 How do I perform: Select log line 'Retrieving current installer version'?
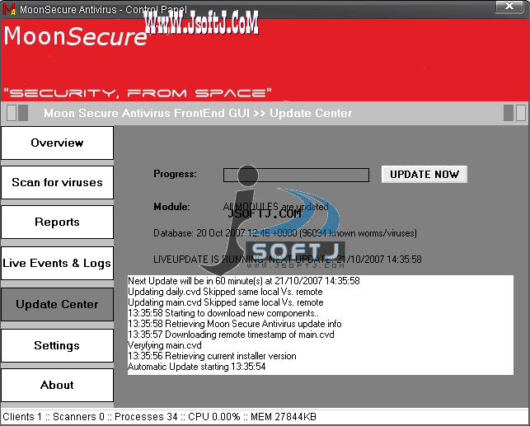tap(212, 356)
